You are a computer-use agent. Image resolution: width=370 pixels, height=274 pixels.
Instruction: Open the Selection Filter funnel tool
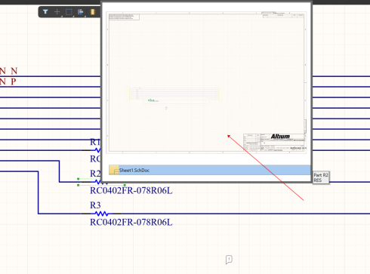pos(45,11)
